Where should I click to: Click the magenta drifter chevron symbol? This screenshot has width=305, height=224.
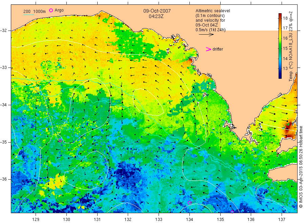[x=208, y=49]
